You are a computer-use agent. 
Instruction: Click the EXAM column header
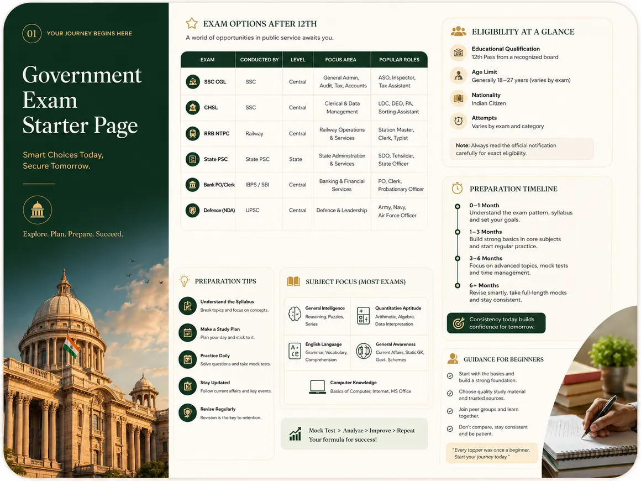pos(208,60)
